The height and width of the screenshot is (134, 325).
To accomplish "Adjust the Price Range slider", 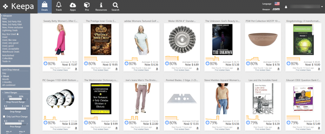I will (x=16, y=124).
